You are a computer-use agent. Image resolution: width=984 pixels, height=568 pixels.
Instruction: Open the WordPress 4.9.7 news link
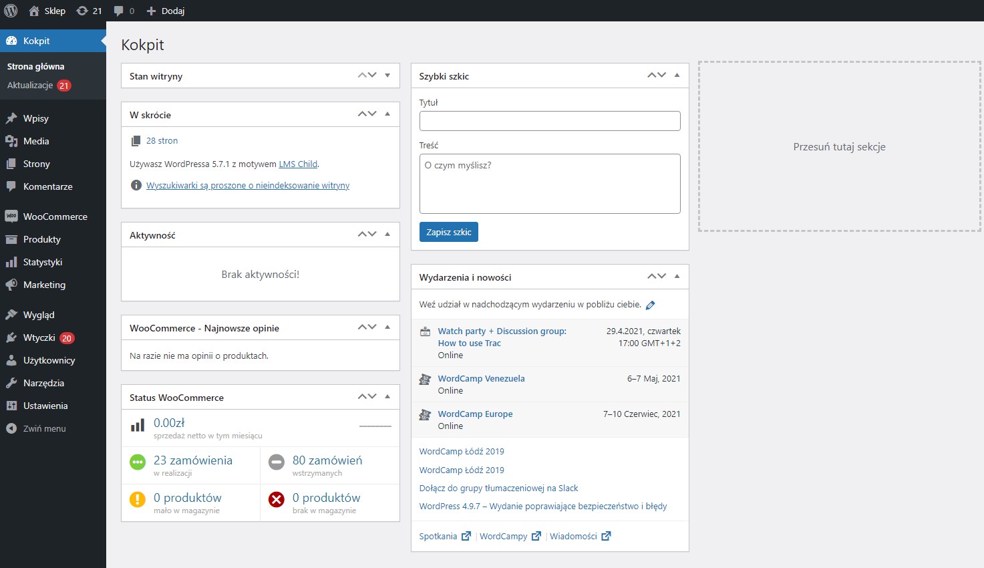tap(543, 506)
